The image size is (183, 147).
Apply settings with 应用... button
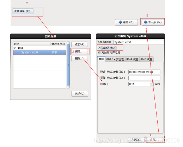[155, 140]
